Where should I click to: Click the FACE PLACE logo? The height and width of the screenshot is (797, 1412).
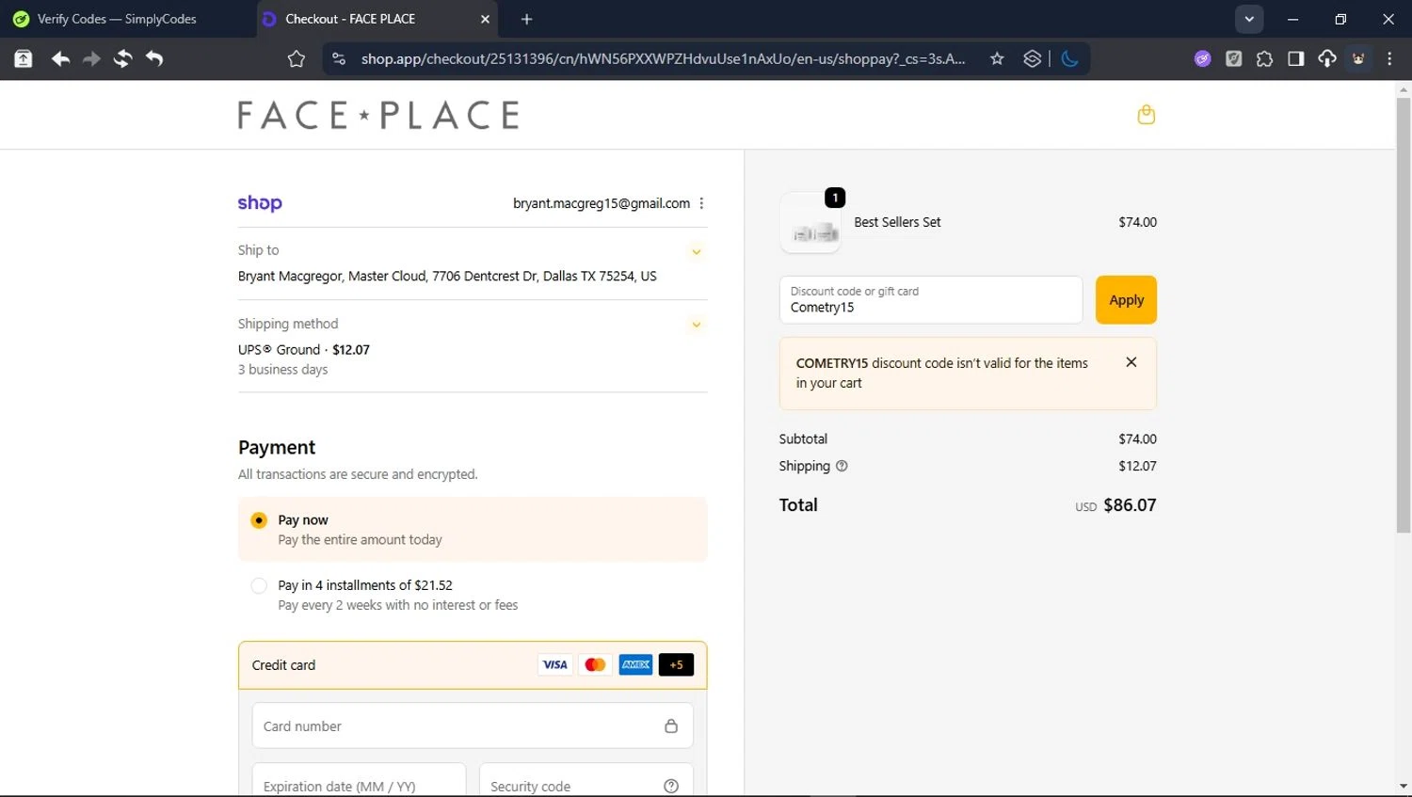pyautogui.click(x=378, y=115)
